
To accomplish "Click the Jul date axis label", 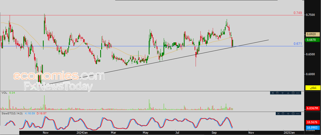I will [178, 133].
